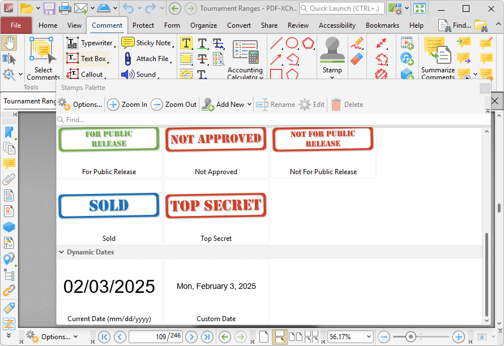Collapse the Dynamic Dates section

click(61, 252)
